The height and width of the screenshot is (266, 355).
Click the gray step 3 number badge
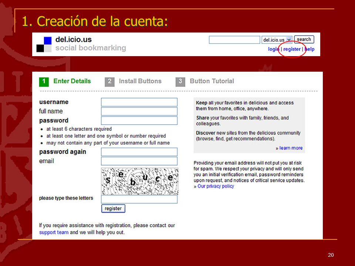pos(180,82)
